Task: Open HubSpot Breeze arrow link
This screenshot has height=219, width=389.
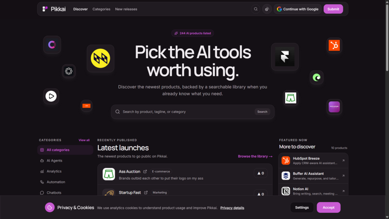Action: [343, 161]
